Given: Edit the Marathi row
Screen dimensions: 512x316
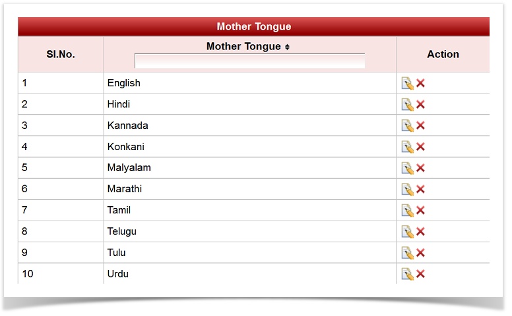Looking at the screenshot, I should coord(408,190).
